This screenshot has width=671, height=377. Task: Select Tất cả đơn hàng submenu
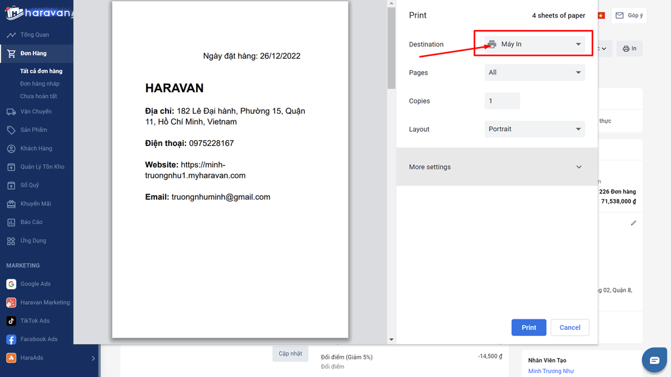pyautogui.click(x=41, y=71)
